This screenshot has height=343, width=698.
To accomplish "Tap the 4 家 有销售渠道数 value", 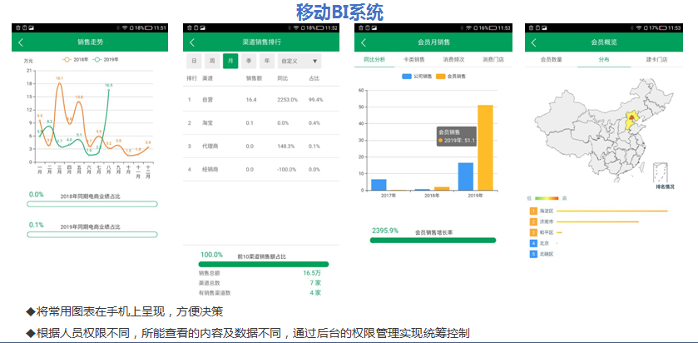I will click(x=315, y=293).
